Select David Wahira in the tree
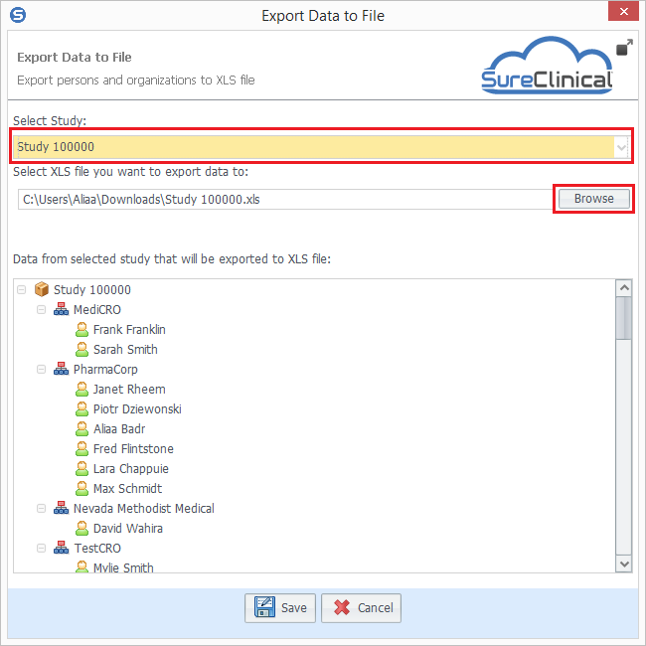646x646 pixels. [128, 528]
